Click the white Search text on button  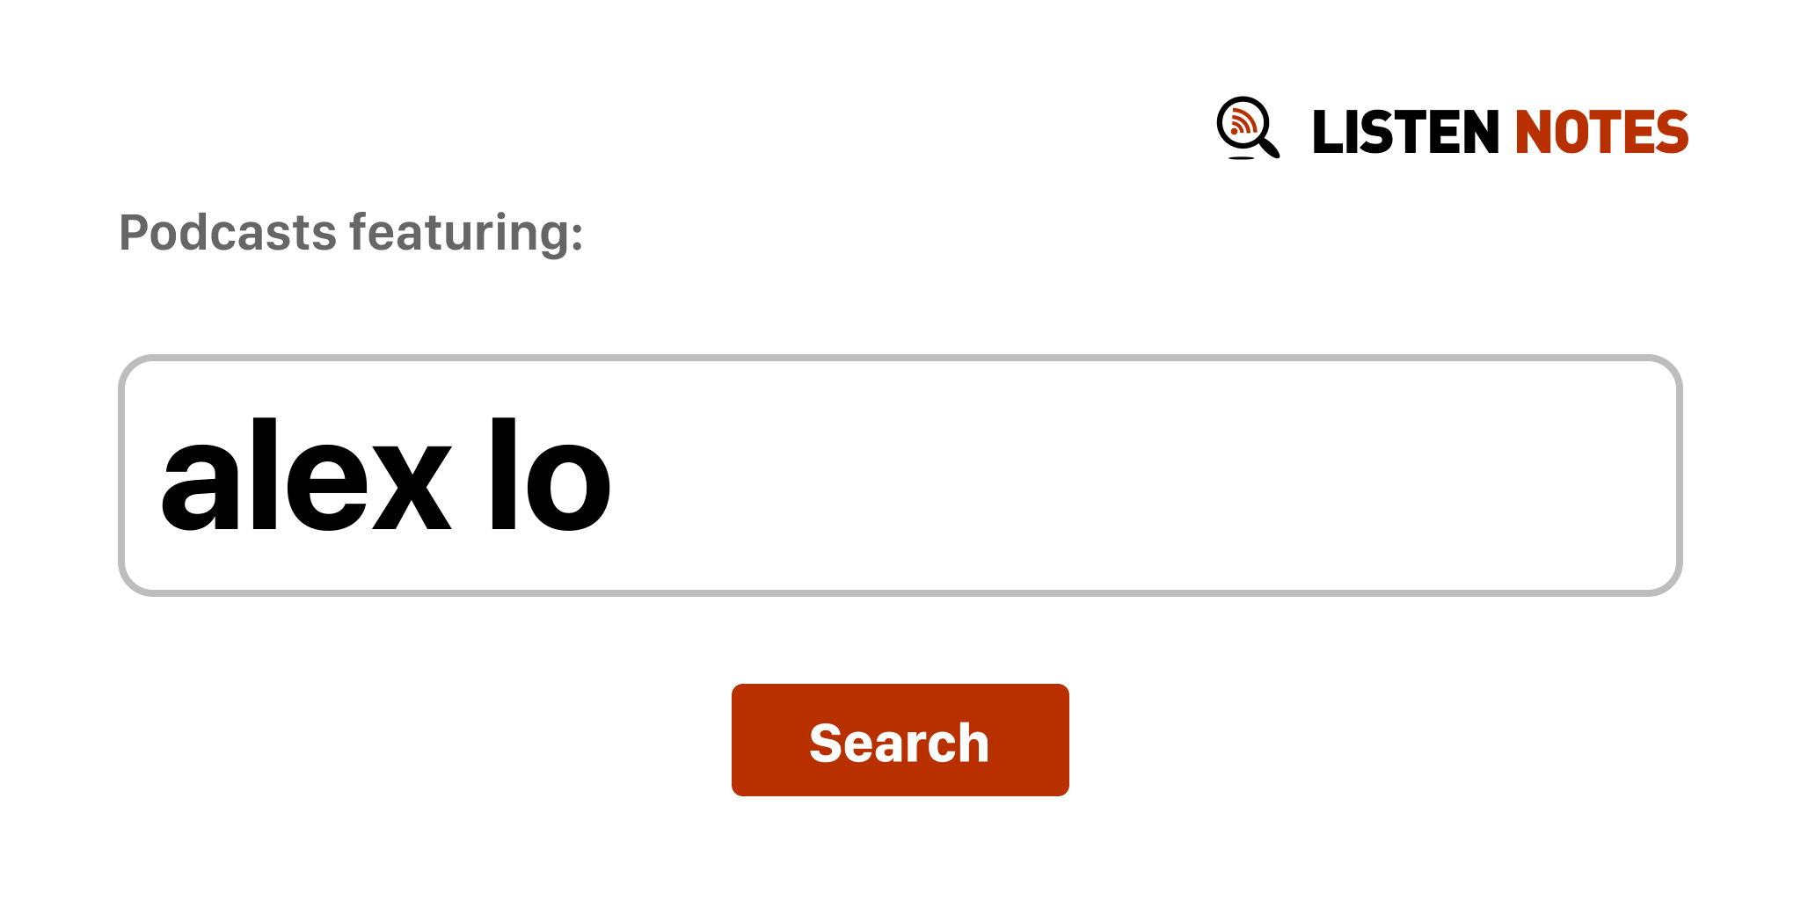900,743
